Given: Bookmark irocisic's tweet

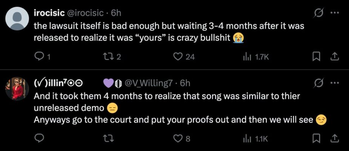Looking at the screenshot, I should (x=316, y=57).
